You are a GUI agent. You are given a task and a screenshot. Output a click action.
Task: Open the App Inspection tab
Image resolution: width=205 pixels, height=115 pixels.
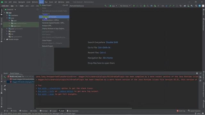click(x=73, y=111)
